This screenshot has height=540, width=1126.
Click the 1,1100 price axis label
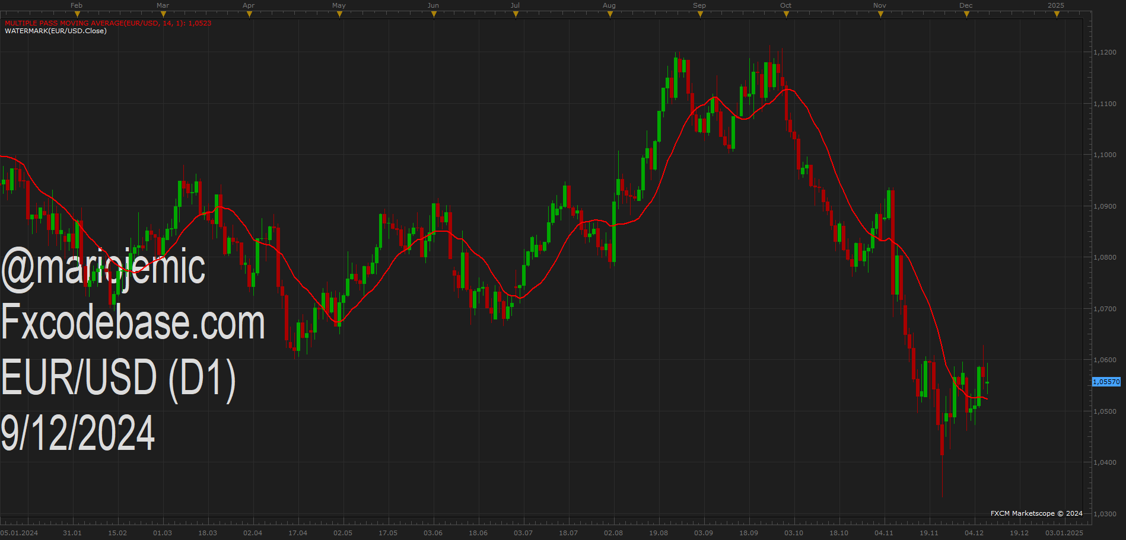1105,104
